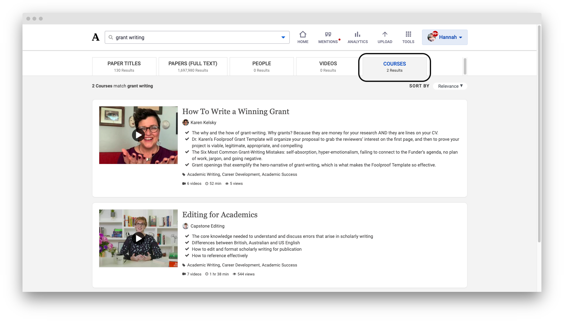Click the Karen Kelsky course thumbnail image
The image size is (564, 324).
(138, 135)
